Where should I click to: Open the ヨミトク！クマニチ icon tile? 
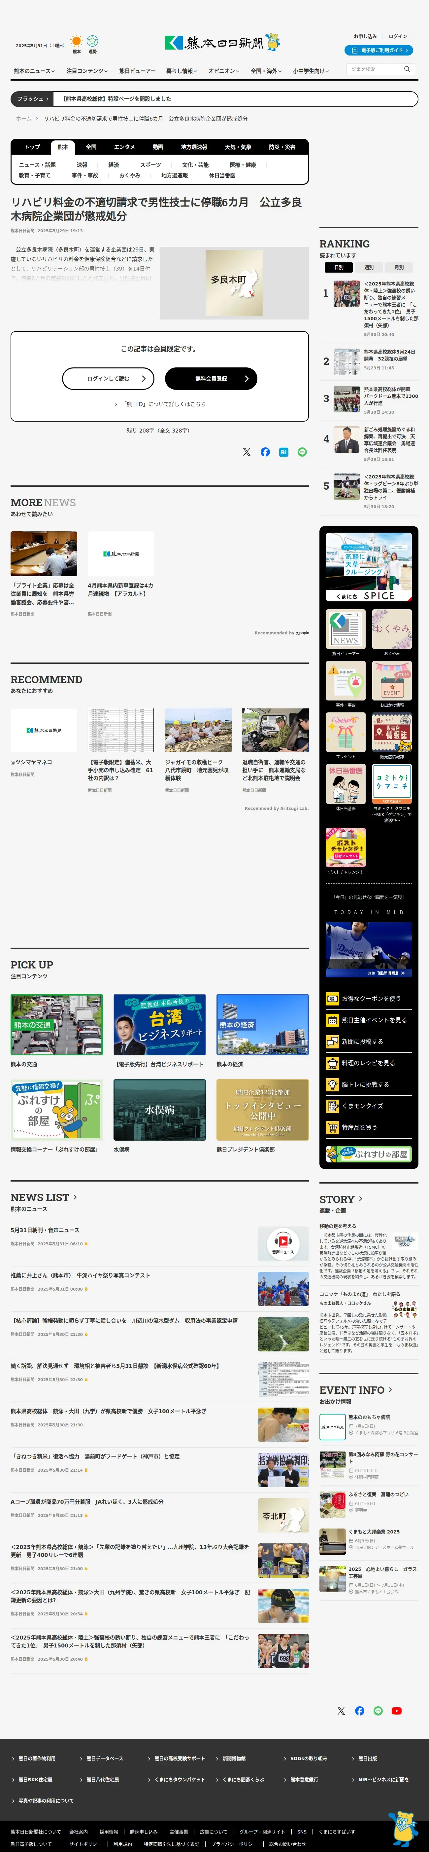click(392, 784)
